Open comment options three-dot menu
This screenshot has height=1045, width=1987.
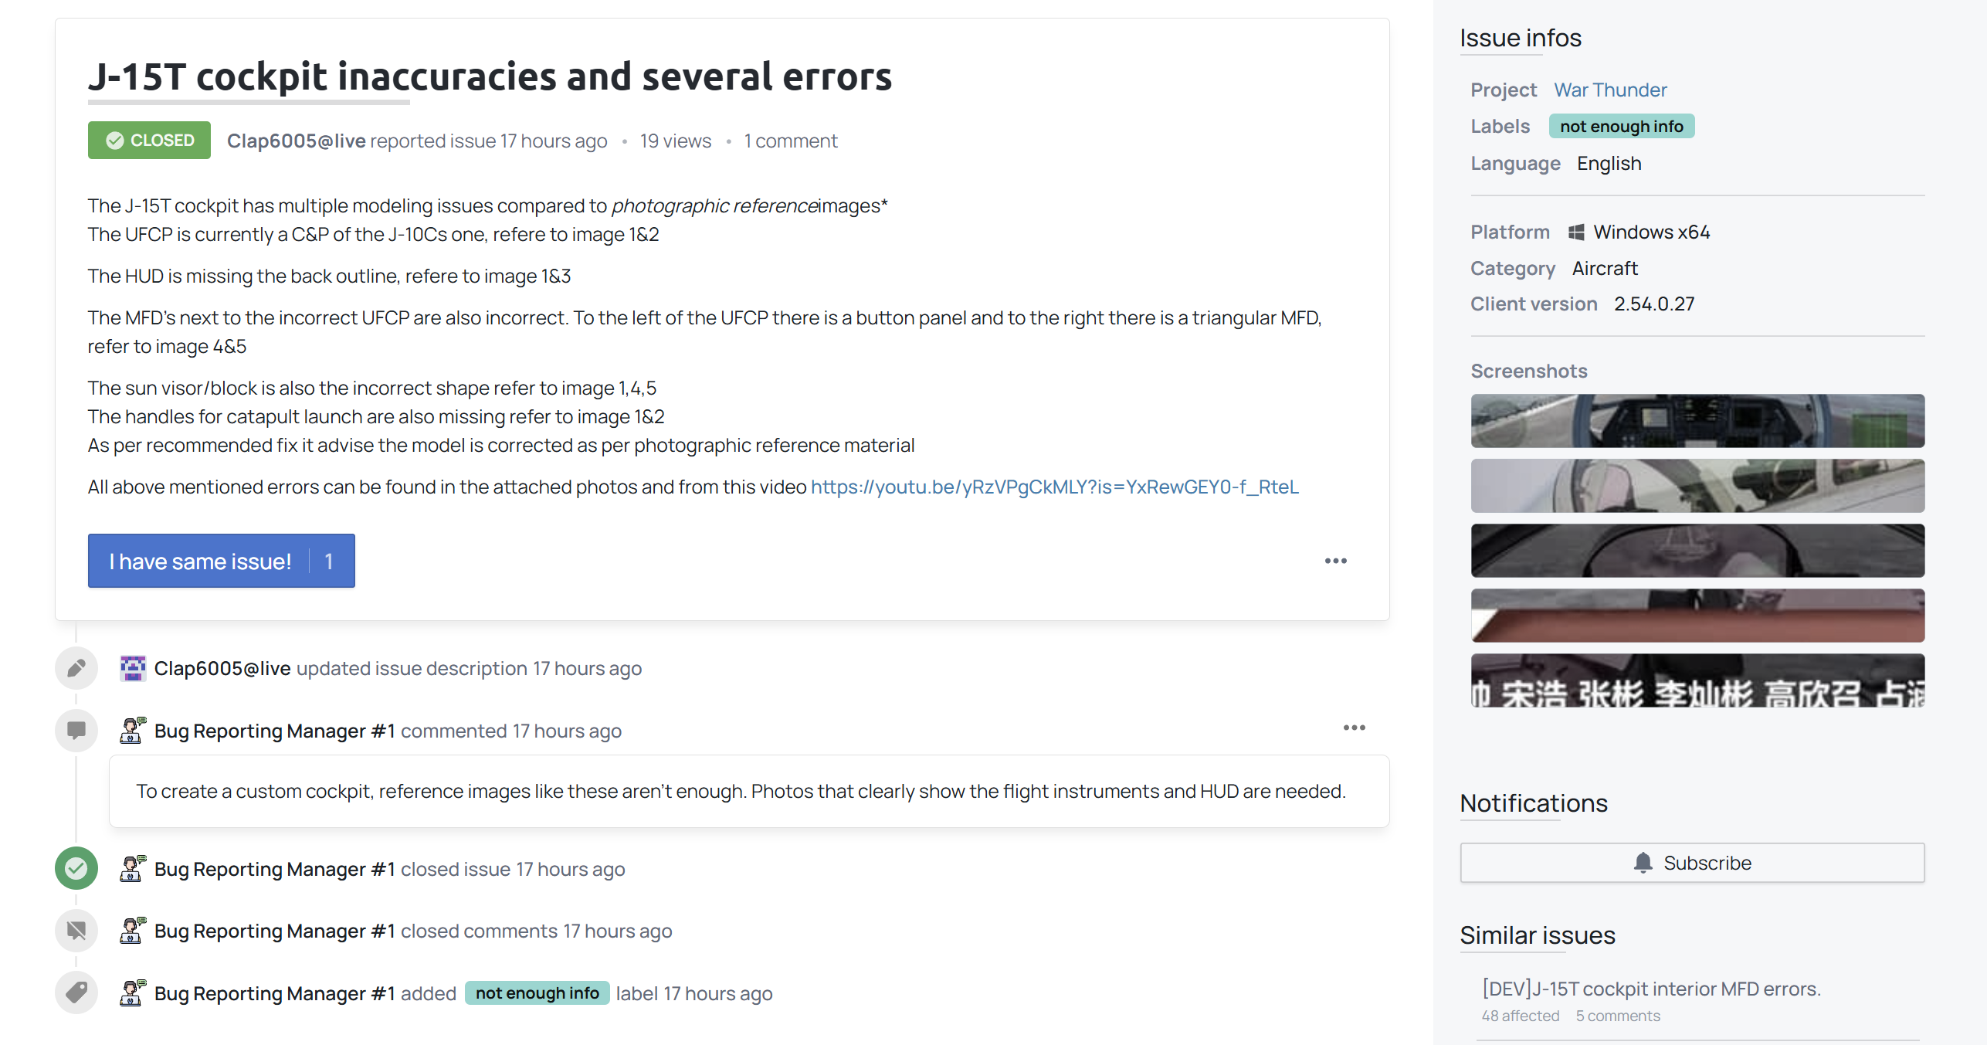[x=1354, y=728]
